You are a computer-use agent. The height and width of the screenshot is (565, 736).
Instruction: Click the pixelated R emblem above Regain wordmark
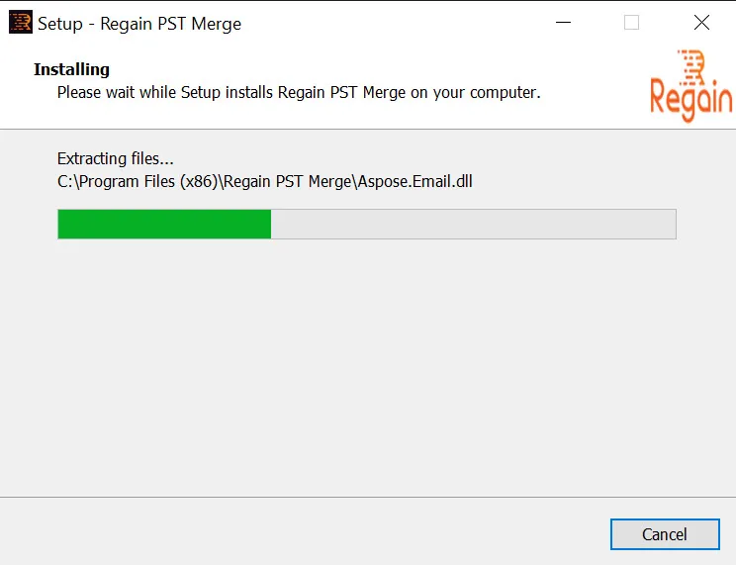coord(692,65)
